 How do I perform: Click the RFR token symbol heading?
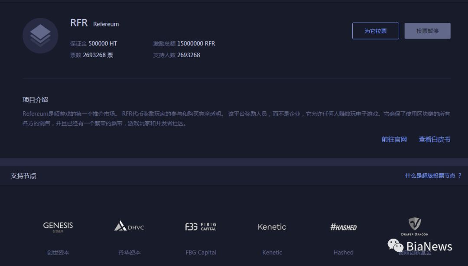(x=79, y=23)
